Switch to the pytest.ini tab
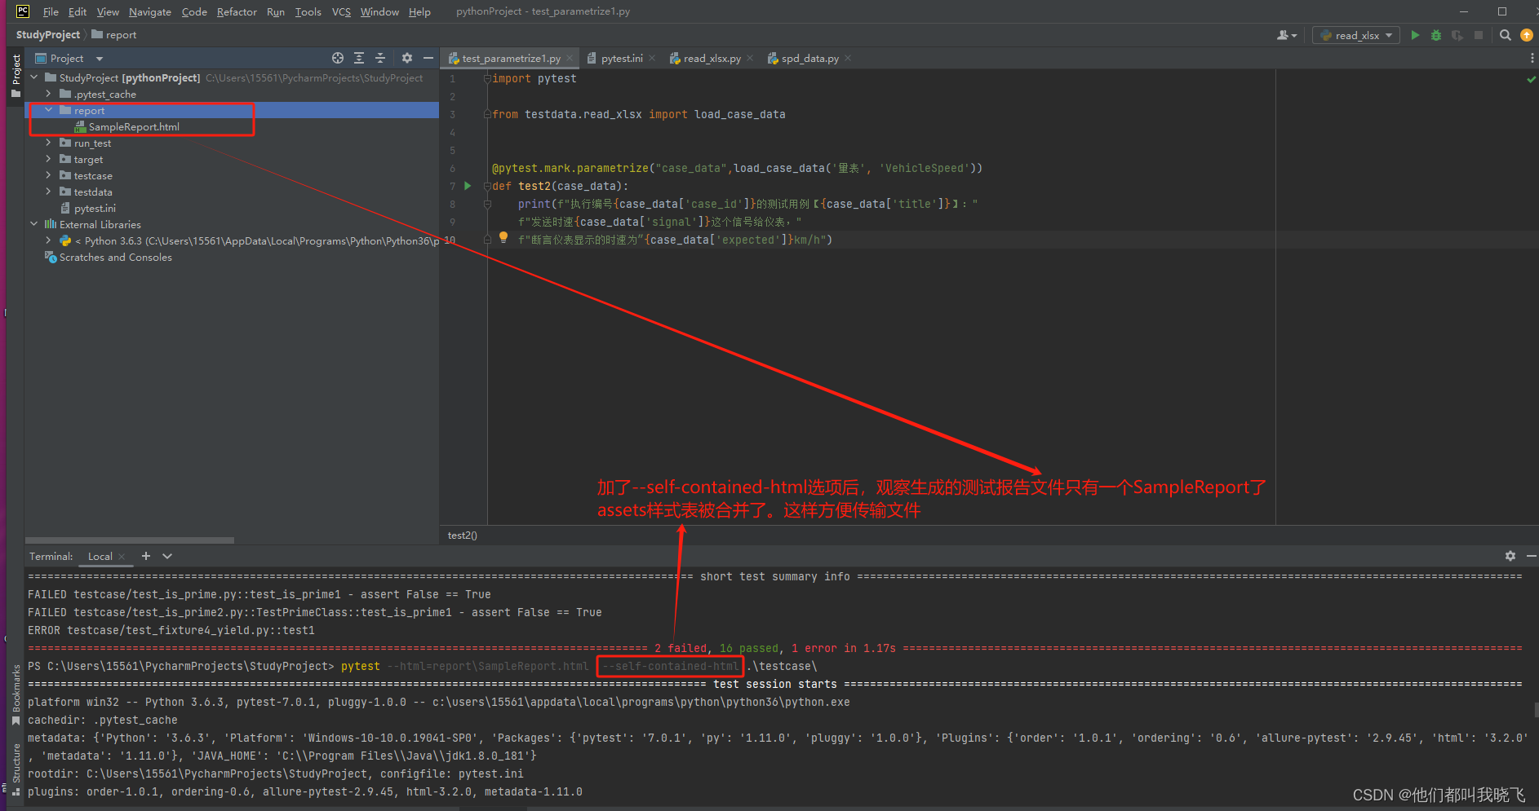This screenshot has width=1539, height=811. coord(620,58)
